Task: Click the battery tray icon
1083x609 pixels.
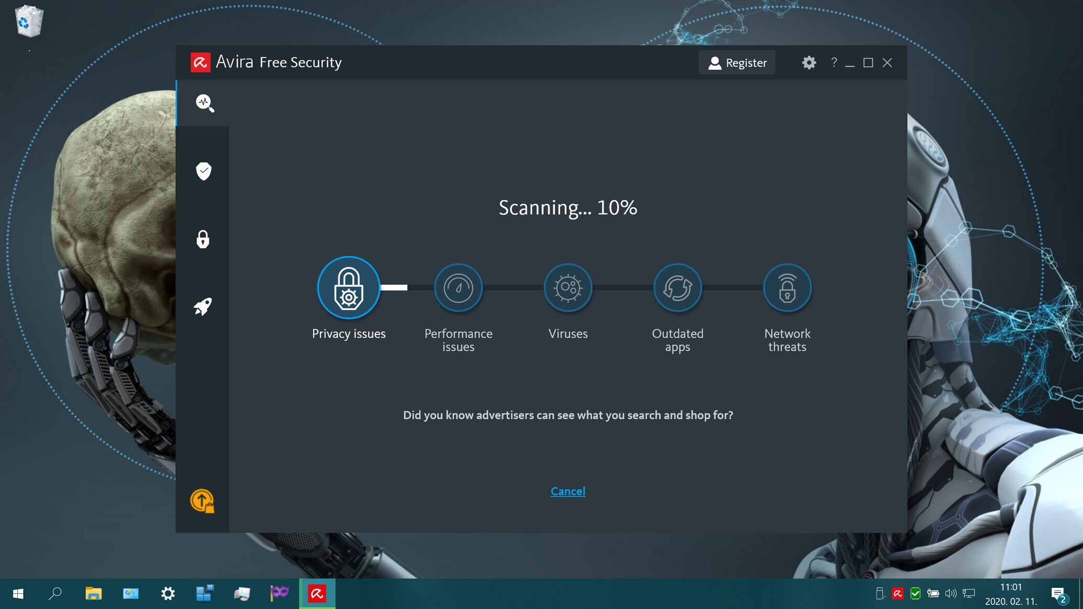Action: pos(933,593)
